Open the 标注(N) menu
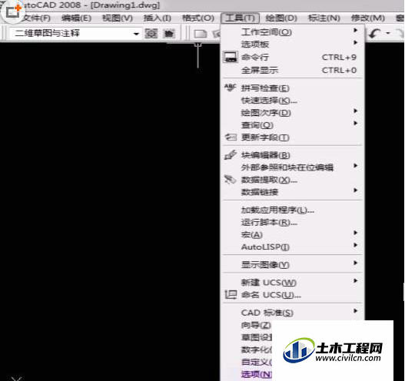 [324, 18]
